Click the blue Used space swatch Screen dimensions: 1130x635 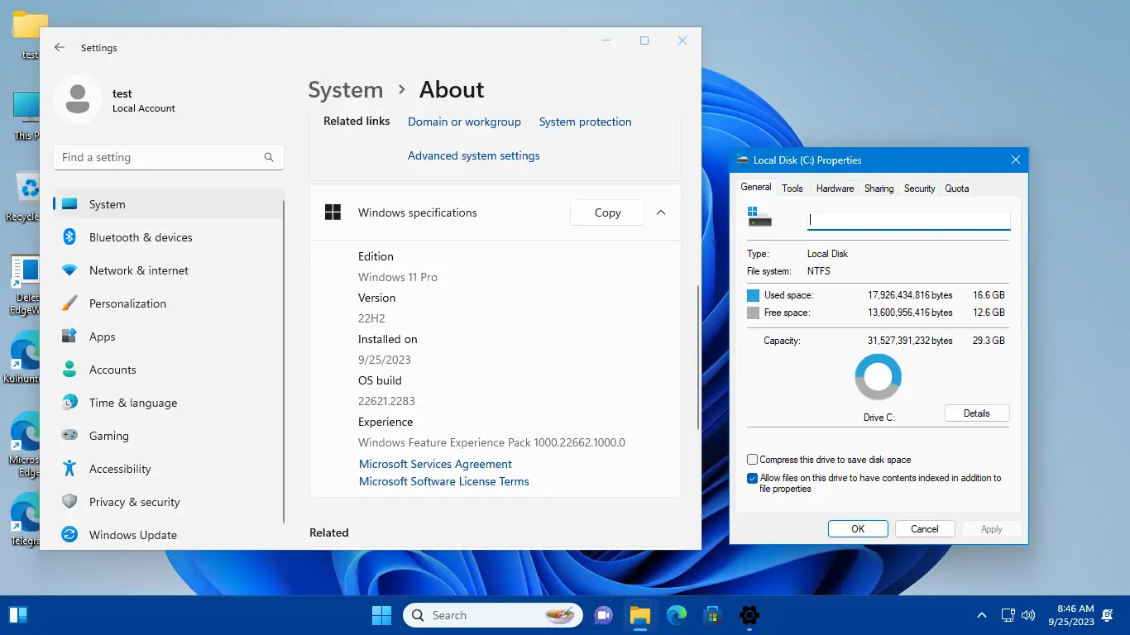click(753, 295)
